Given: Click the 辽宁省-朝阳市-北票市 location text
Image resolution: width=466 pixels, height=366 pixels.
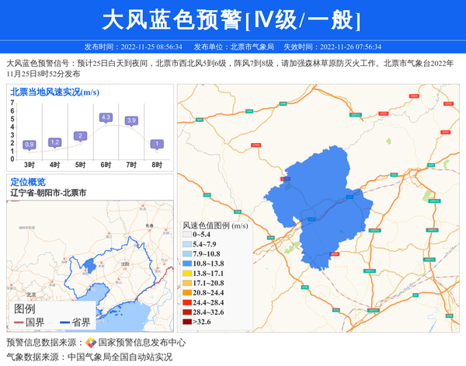Looking at the screenshot, I should tap(48, 192).
